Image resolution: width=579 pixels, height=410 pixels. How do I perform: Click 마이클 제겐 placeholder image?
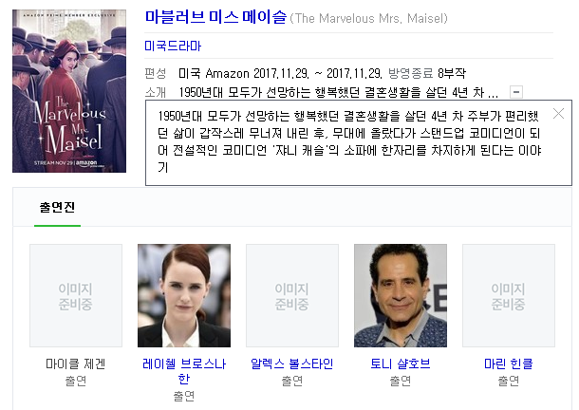coord(76,295)
